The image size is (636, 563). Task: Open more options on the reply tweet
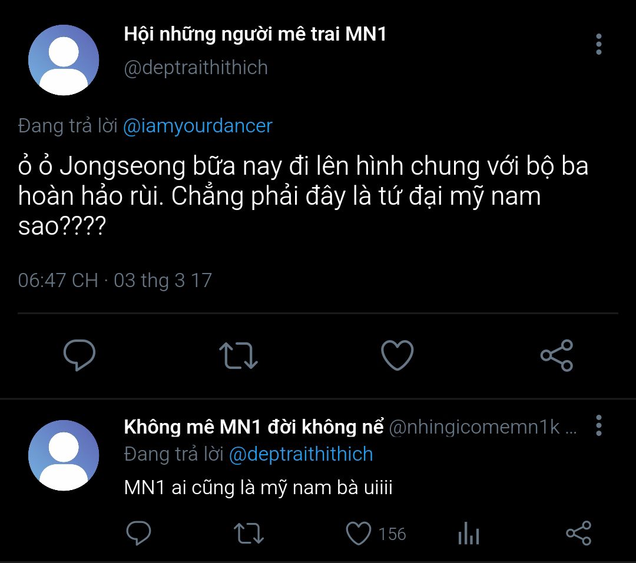point(598,426)
